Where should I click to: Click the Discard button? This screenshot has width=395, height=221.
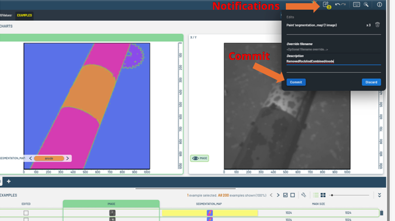point(371,82)
